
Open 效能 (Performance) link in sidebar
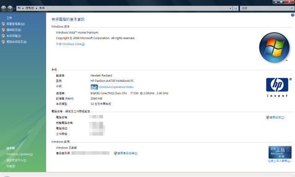pyautogui.click(x=11, y=166)
